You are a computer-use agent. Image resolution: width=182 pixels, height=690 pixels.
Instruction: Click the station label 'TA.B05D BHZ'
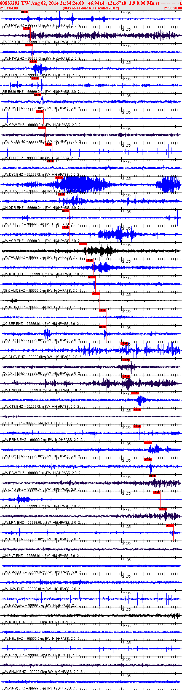13,42
